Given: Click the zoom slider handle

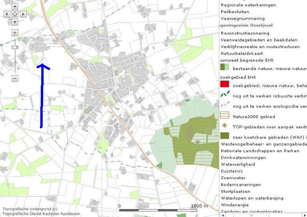Looking at the screenshot, I should tap(15, 47).
